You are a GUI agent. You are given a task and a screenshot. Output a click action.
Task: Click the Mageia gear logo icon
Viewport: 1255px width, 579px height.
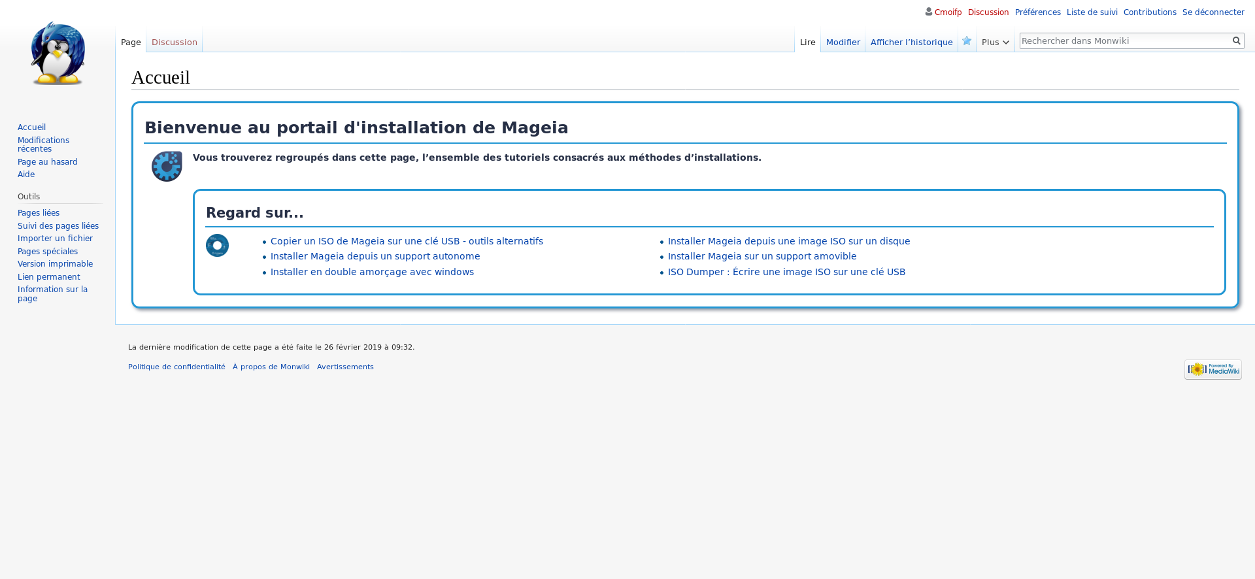167,167
